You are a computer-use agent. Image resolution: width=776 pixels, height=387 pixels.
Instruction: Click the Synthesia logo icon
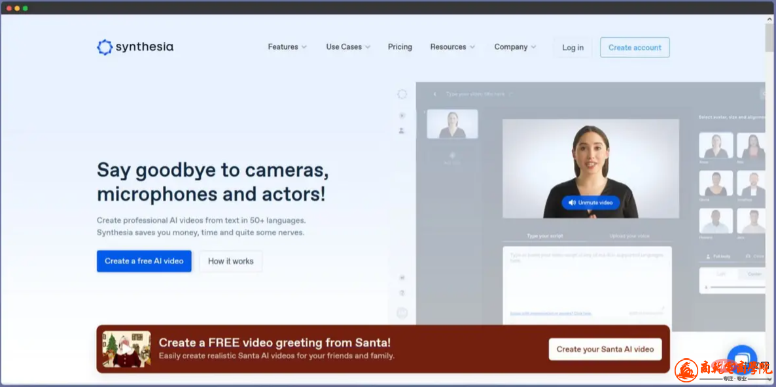[x=105, y=47]
